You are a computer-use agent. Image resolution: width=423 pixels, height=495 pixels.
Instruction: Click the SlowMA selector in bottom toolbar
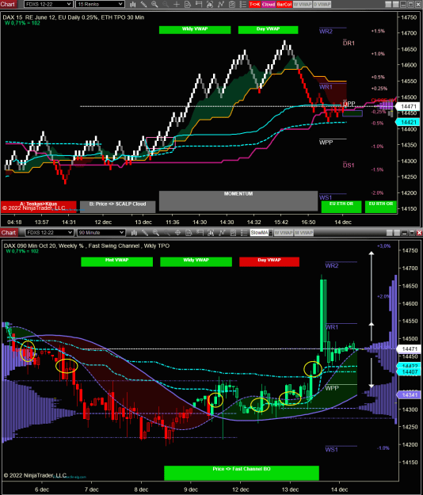tap(261, 233)
